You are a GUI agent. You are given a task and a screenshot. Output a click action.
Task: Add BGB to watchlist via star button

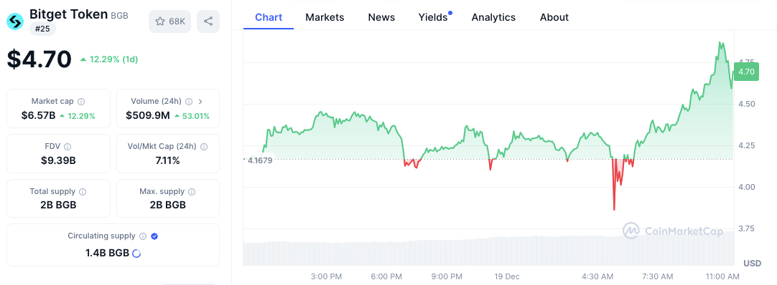(169, 21)
